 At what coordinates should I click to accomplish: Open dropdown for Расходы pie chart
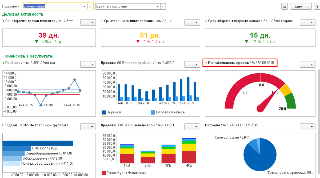click(307, 126)
